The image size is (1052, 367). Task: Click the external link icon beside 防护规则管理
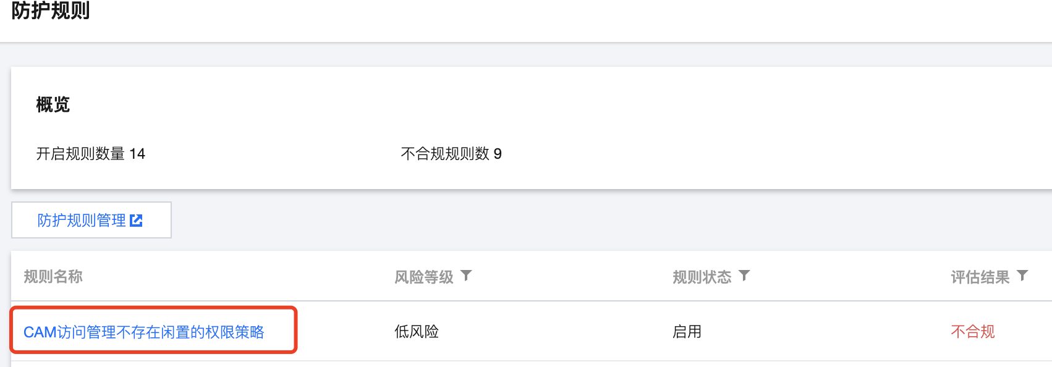(137, 221)
